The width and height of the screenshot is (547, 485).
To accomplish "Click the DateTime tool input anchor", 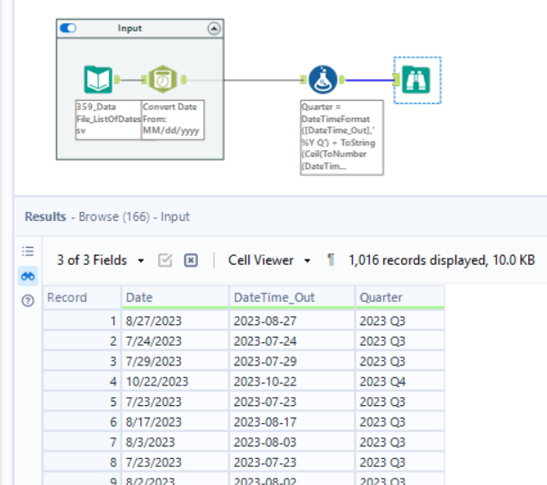I will point(145,80).
